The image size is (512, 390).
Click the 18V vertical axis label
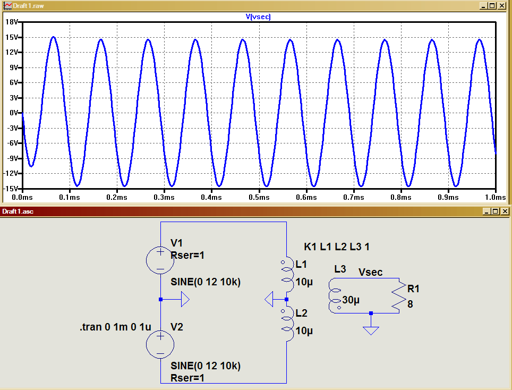point(12,22)
